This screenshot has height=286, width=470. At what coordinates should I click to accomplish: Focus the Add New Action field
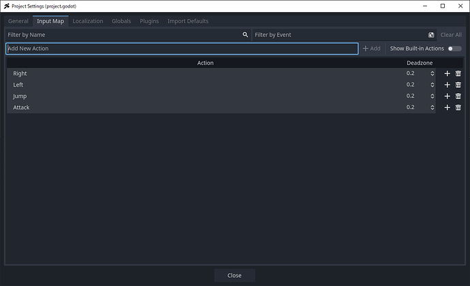pos(181,48)
